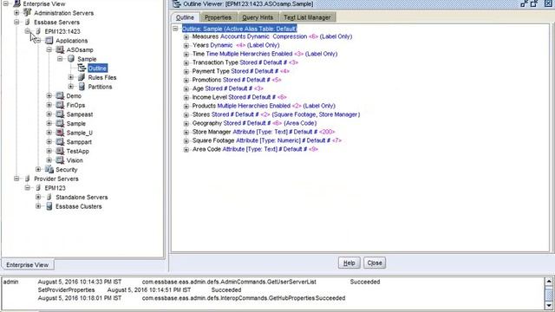555x312 pixels.
Task: Expand the Rules Files node
Action: [x=71, y=77]
